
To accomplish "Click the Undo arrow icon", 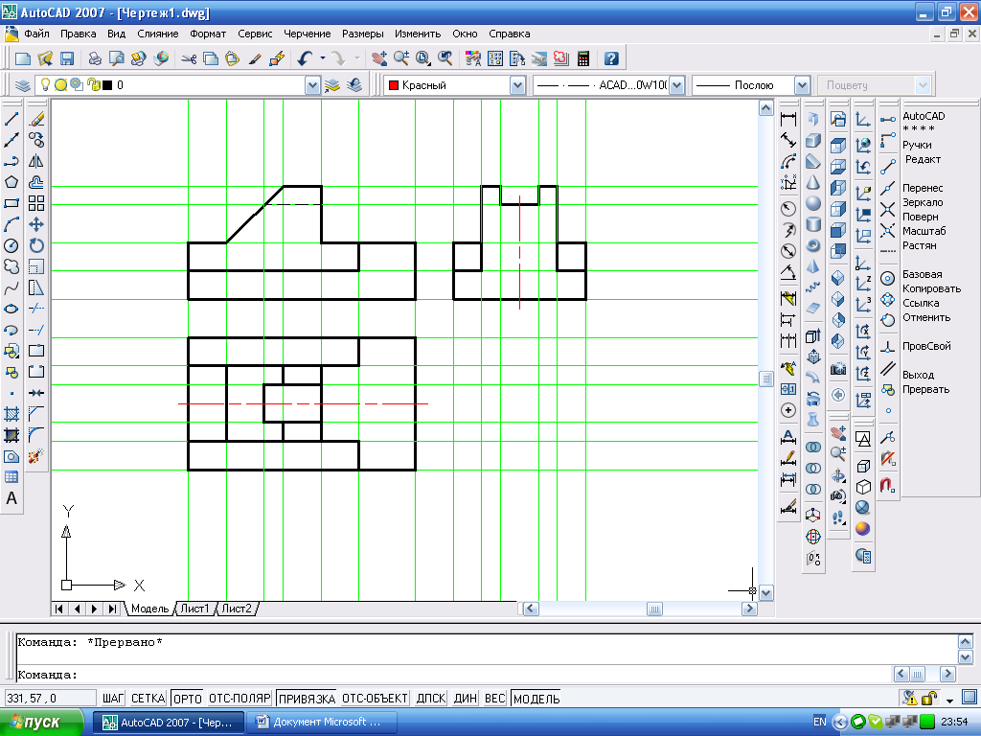I will [305, 58].
